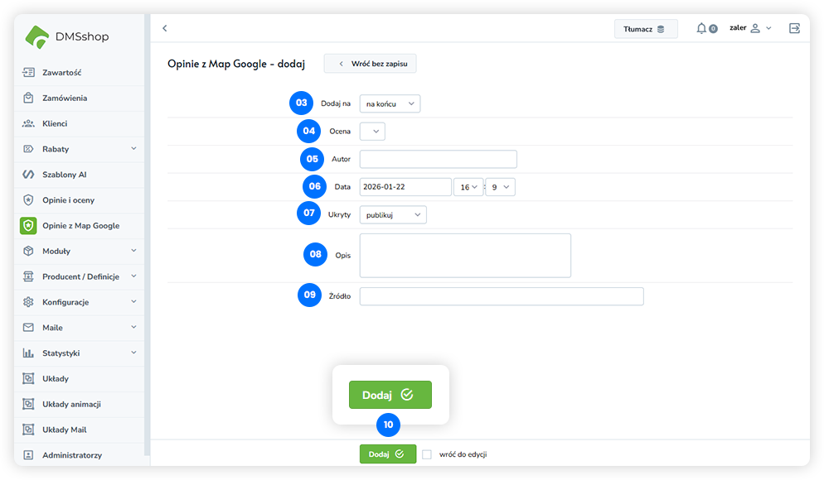Toggle the wróć do edycji checkbox
Screen dimensions: 824x480
[x=427, y=454]
